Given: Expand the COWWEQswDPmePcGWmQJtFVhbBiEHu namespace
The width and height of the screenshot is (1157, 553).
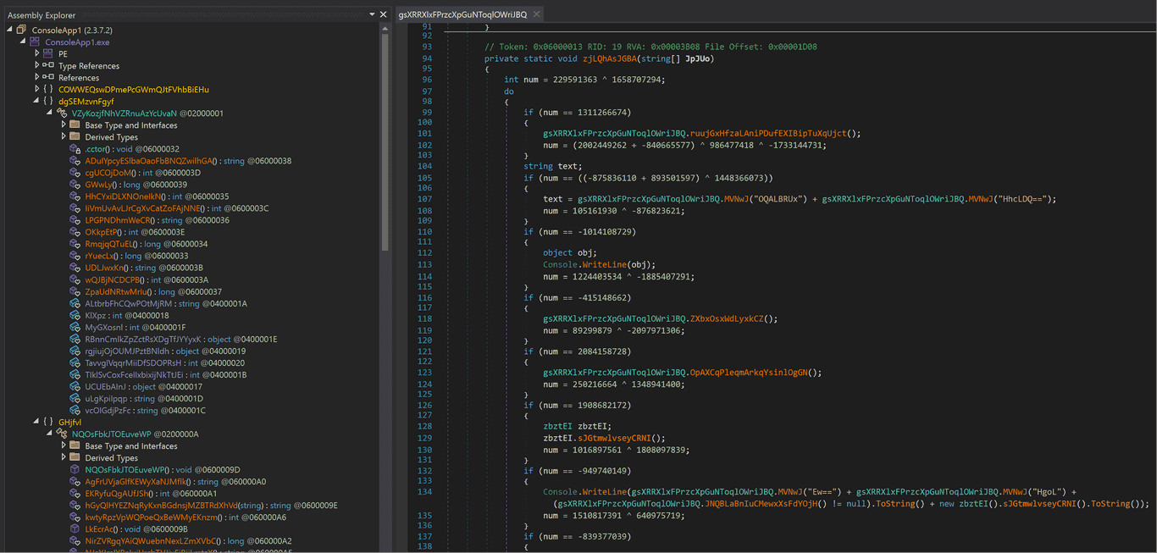Looking at the screenshot, I should (37, 89).
